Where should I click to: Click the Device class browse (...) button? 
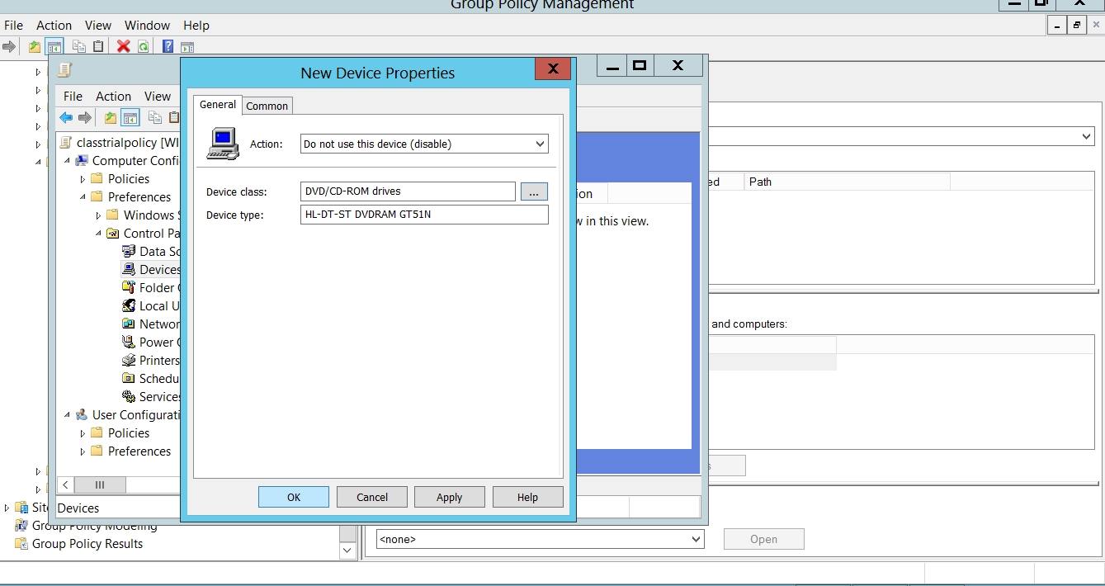[x=534, y=192]
